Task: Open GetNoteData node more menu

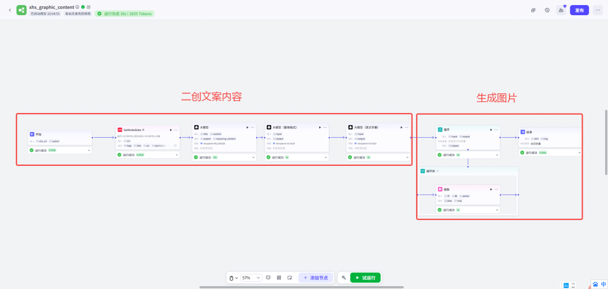Action: pos(176,130)
